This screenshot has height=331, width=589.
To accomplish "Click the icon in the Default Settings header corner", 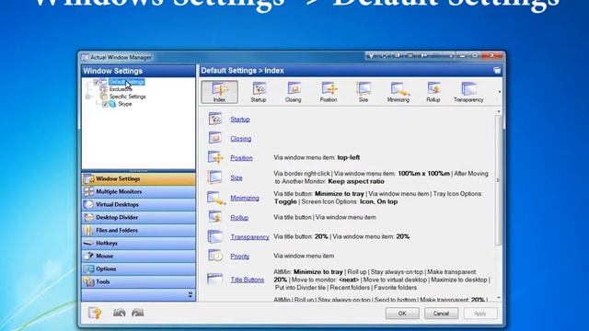I will click(x=497, y=70).
